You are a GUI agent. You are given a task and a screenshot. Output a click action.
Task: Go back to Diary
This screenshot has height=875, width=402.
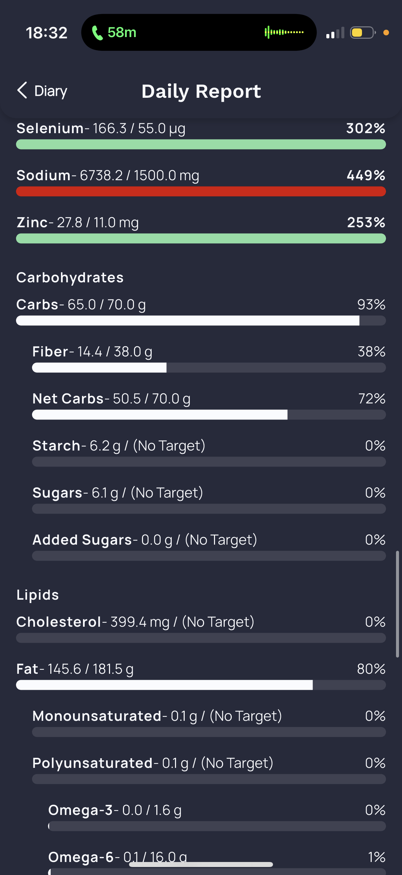(x=42, y=91)
